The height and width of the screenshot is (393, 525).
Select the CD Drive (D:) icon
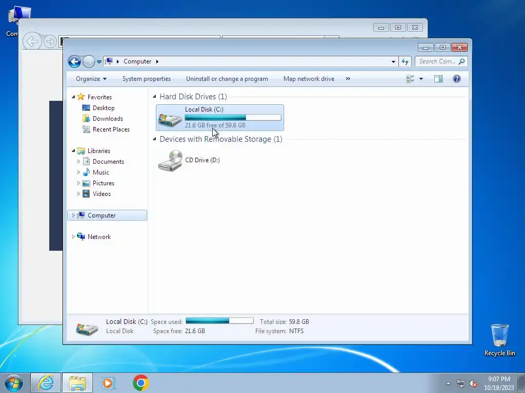(170, 160)
